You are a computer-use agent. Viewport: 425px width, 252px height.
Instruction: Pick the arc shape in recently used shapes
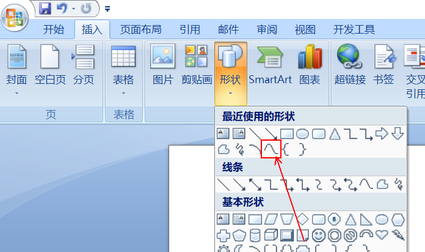pos(255,149)
